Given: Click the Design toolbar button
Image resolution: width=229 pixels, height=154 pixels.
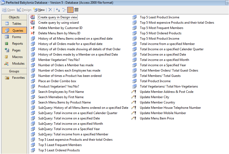Looking at the screenshot, I should click(x=24, y=10).
